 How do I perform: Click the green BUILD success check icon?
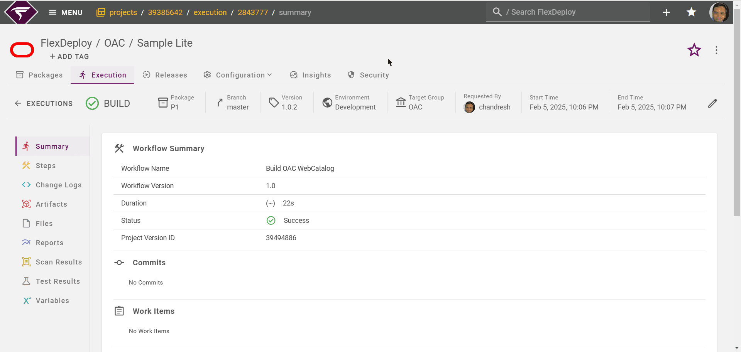[92, 103]
